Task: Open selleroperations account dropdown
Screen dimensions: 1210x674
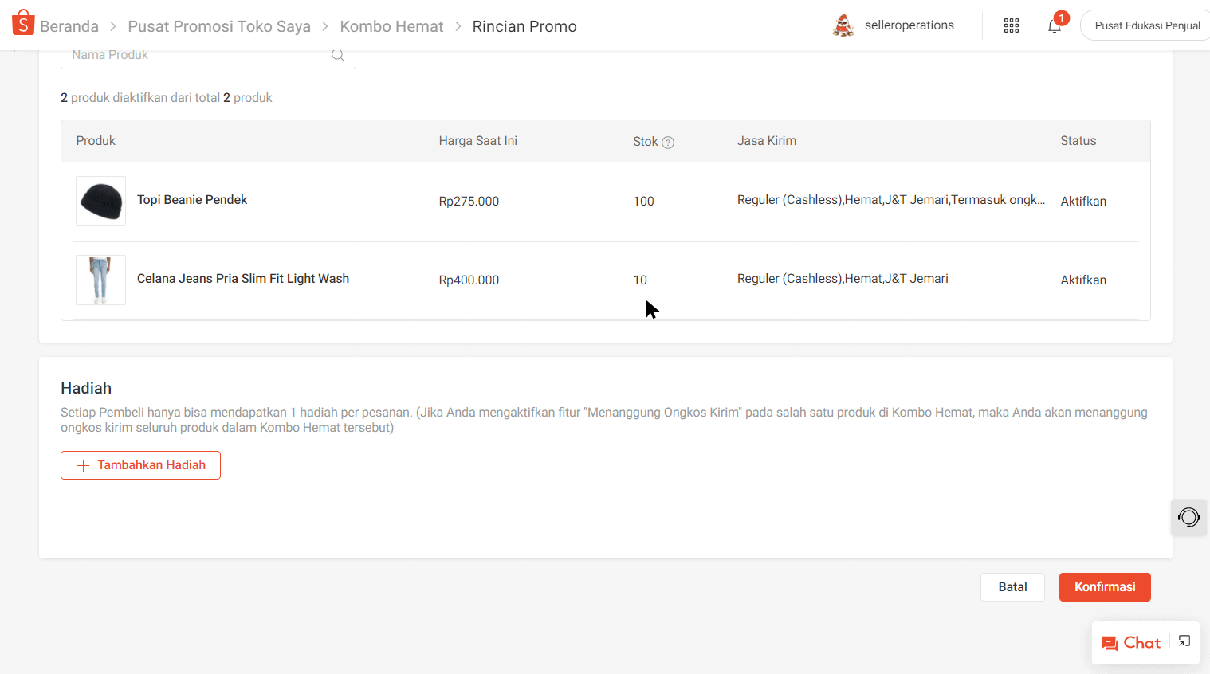Action: [x=909, y=25]
